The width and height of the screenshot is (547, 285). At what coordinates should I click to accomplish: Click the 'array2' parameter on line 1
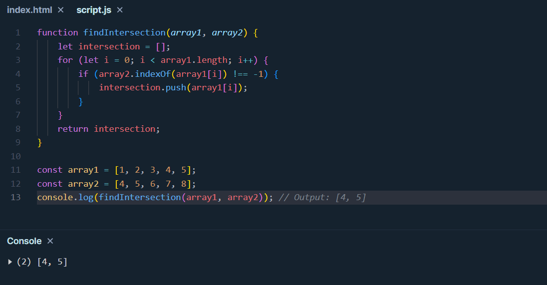pyautogui.click(x=227, y=33)
